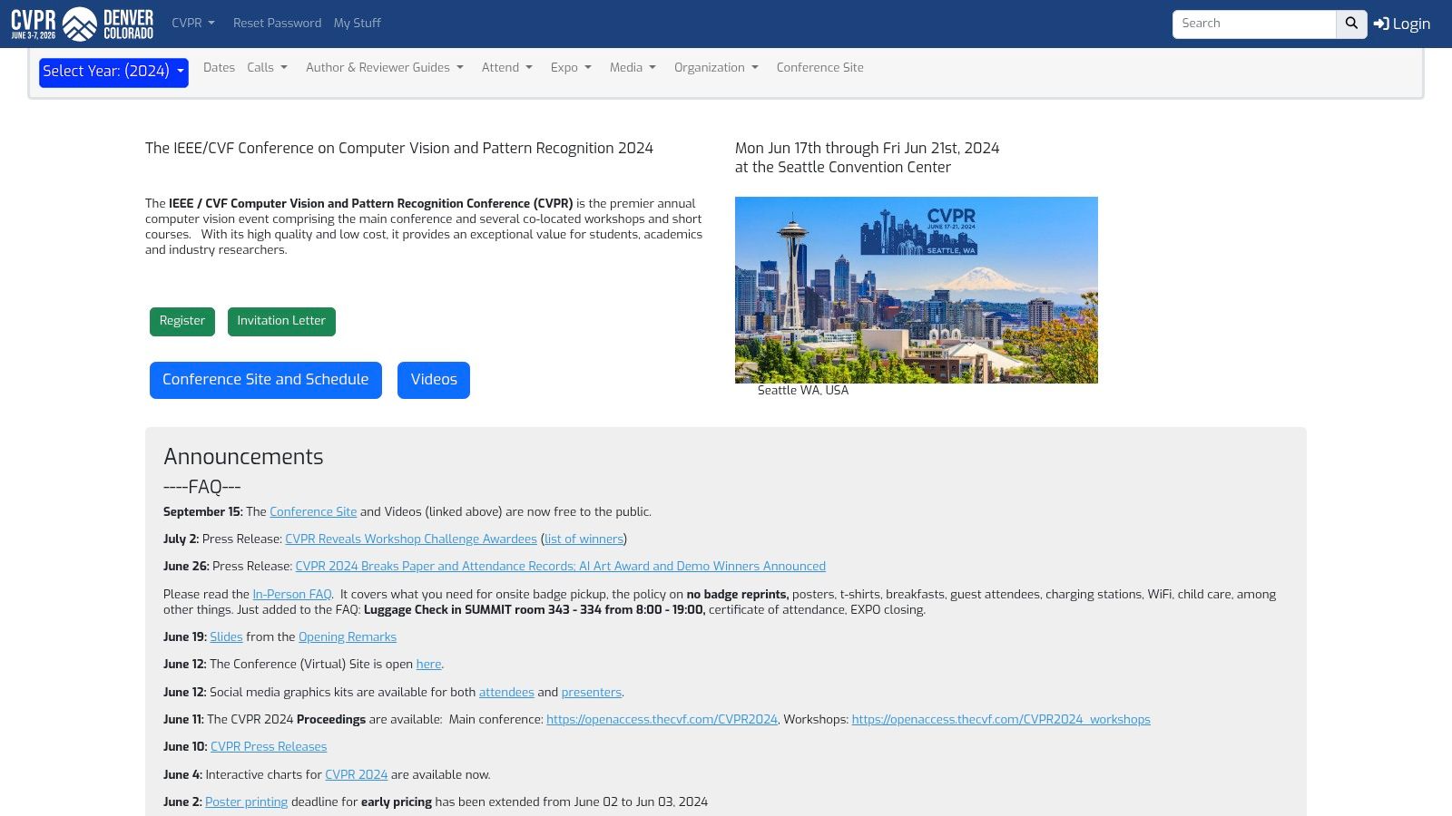Open Author & Reviewer Guides dropdown
The height and width of the screenshot is (816, 1452).
coord(384,68)
